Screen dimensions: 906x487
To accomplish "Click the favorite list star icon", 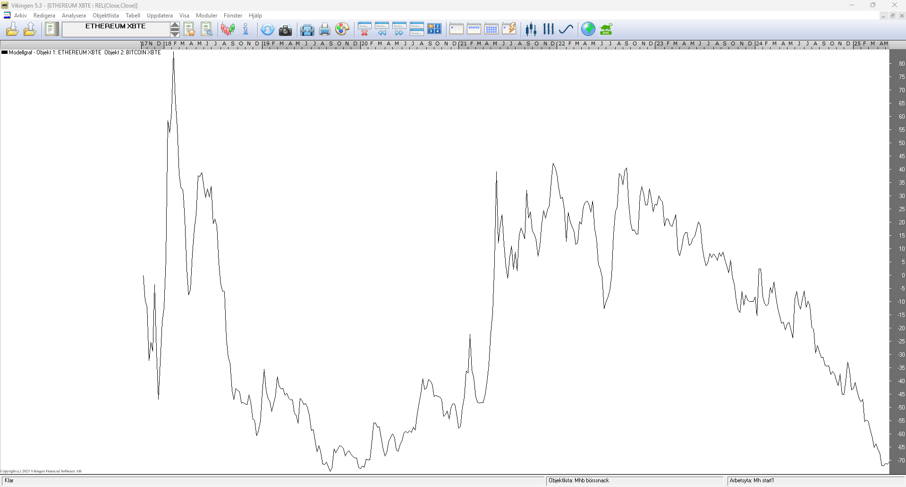I will tap(189, 29).
